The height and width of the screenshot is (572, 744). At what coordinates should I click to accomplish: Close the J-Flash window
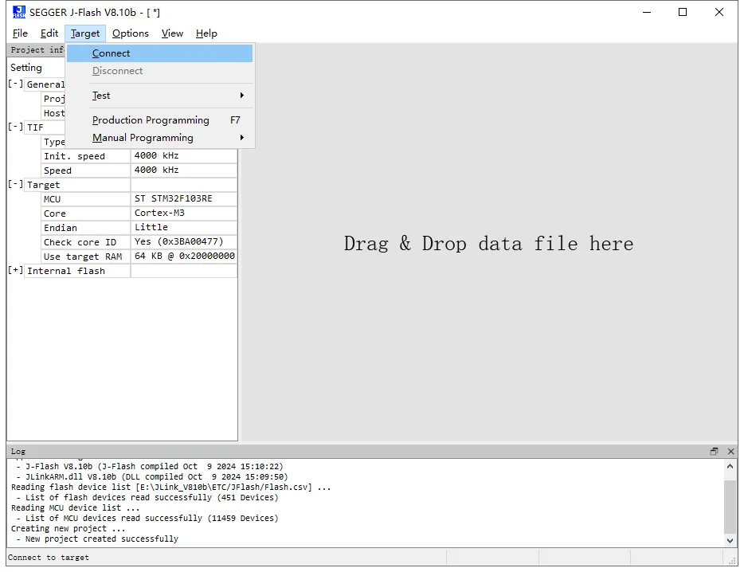tap(719, 12)
